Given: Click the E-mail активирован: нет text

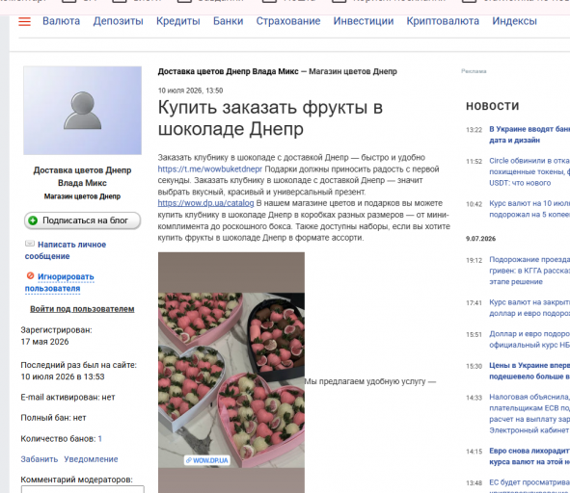Looking at the screenshot, I should pyautogui.click(x=68, y=397).
